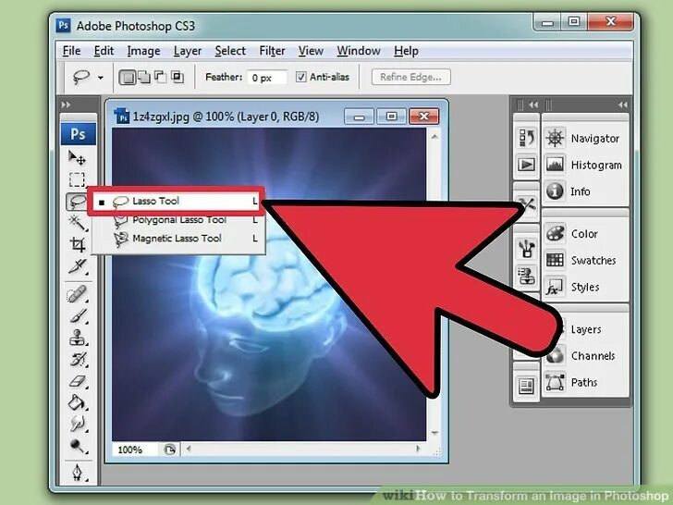Click document vertical scrollbar down arrow
The width and height of the screenshot is (673, 505).
click(434, 433)
